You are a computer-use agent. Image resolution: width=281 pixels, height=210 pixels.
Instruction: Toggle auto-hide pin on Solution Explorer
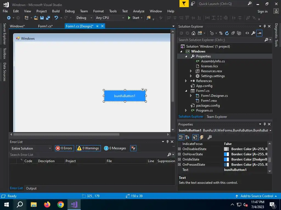(x=265, y=26)
